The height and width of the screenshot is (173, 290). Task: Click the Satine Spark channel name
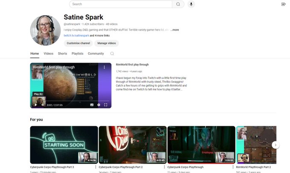click(x=84, y=17)
